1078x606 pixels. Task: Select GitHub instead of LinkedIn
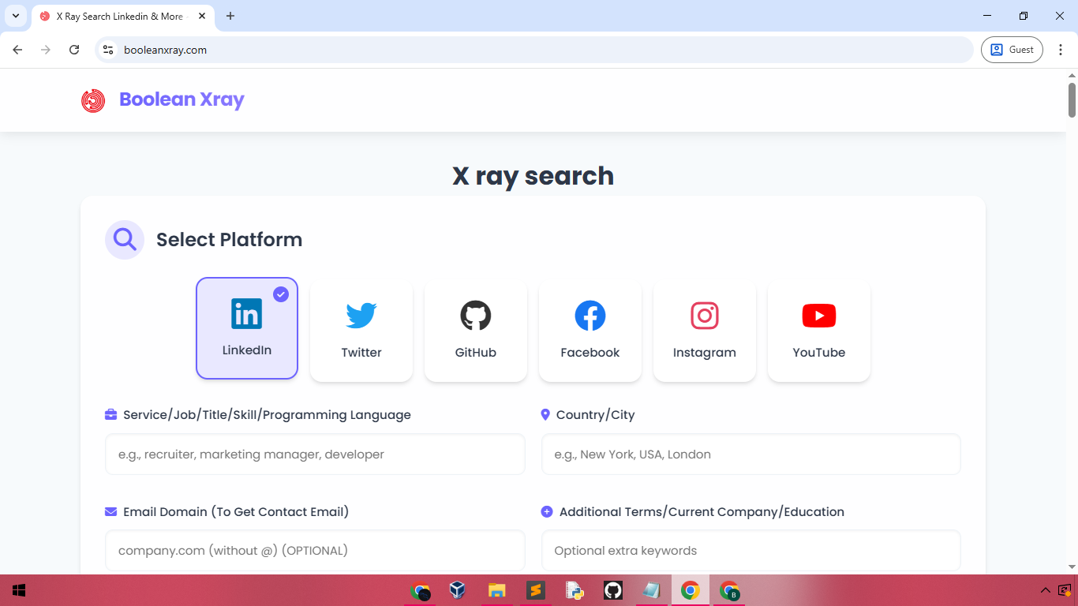475,327
